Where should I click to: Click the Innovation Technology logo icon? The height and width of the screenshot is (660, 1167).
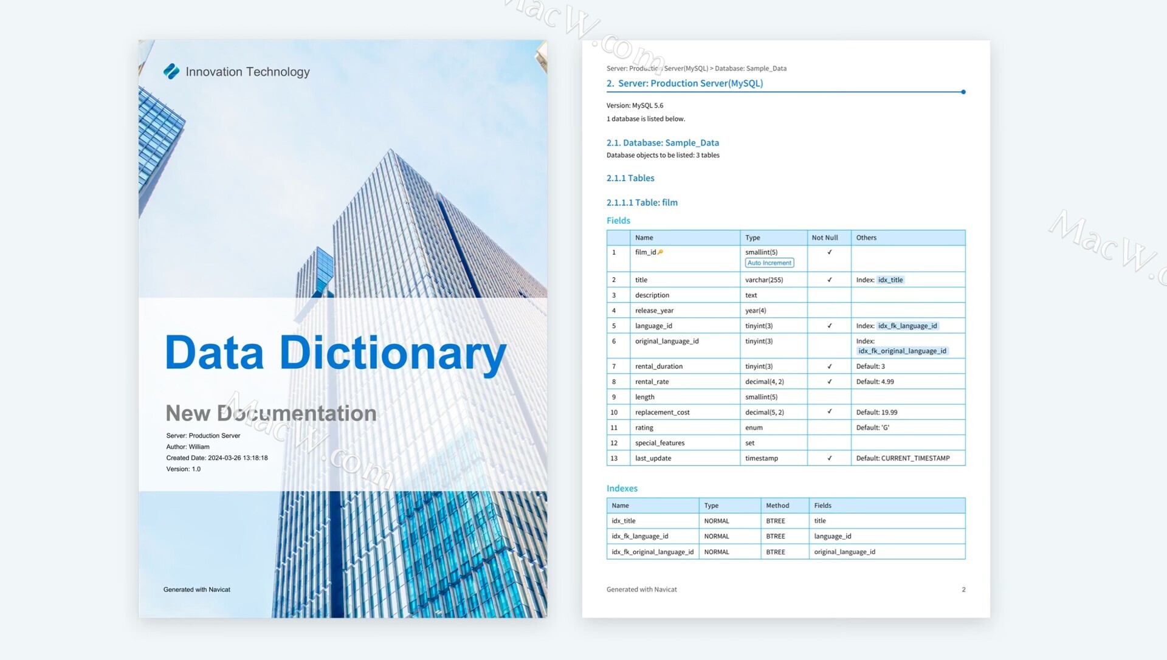(171, 72)
